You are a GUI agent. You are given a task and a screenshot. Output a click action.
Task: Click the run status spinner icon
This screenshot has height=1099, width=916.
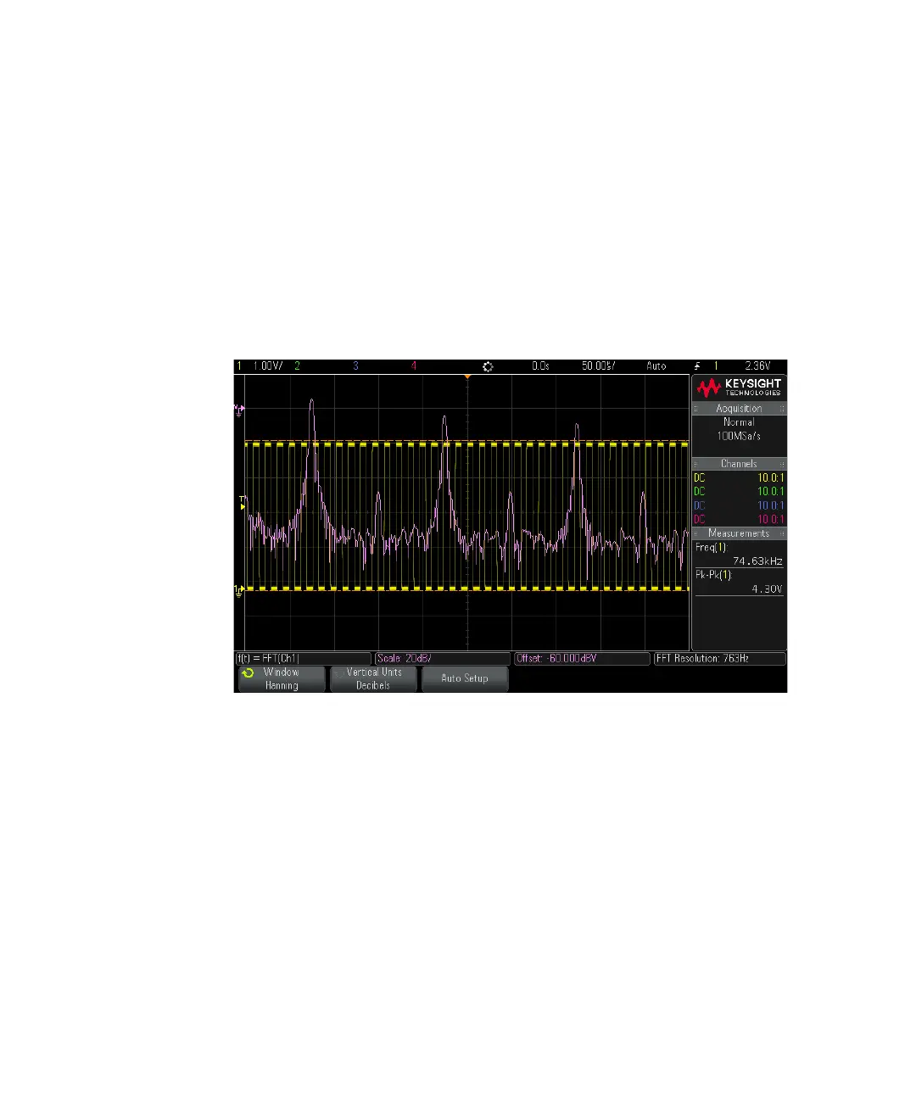488,366
